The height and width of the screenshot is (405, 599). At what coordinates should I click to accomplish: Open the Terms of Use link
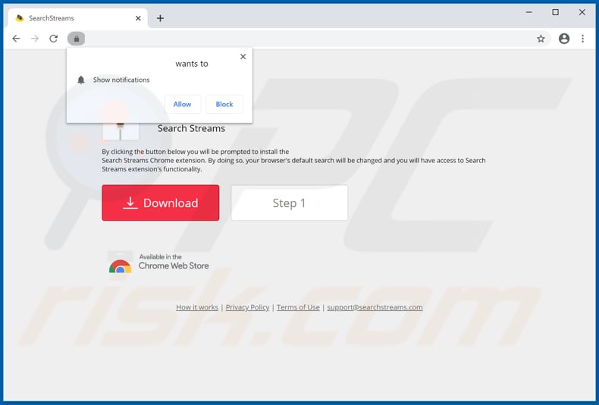click(x=298, y=307)
